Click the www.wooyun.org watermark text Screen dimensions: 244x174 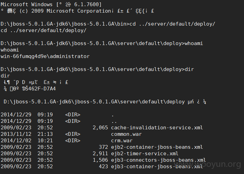208,164
